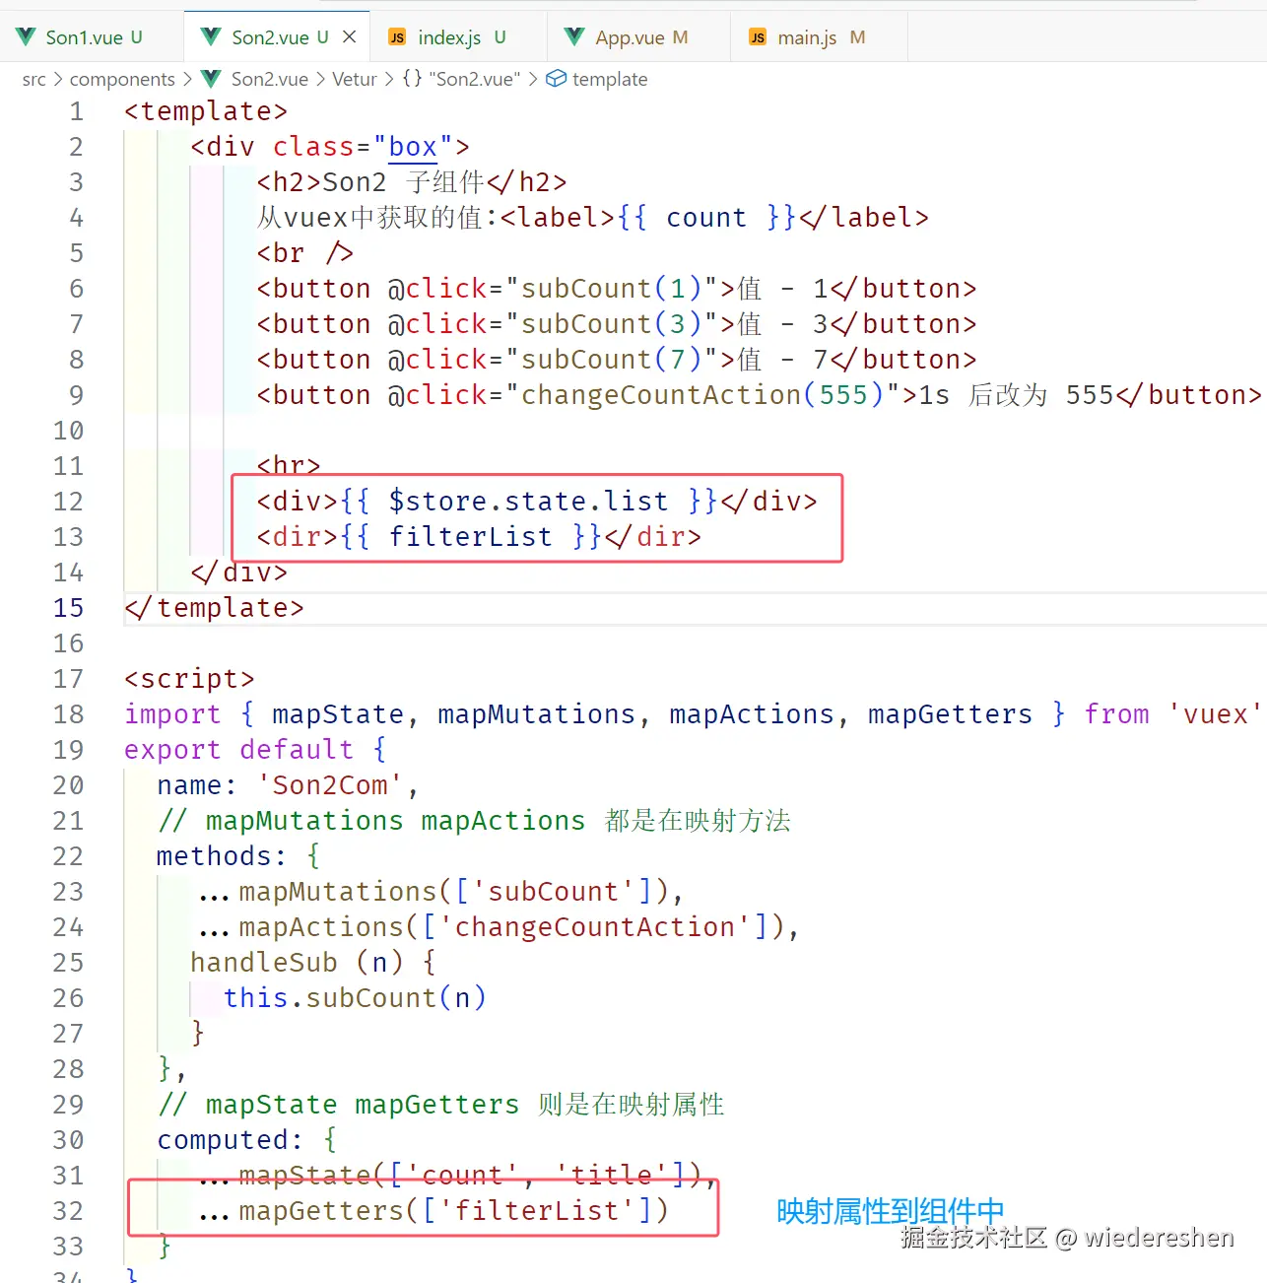Image resolution: width=1267 pixels, height=1283 pixels.
Task: Click the Son2.vue breadcrumb item
Action: click(x=269, y=79)
